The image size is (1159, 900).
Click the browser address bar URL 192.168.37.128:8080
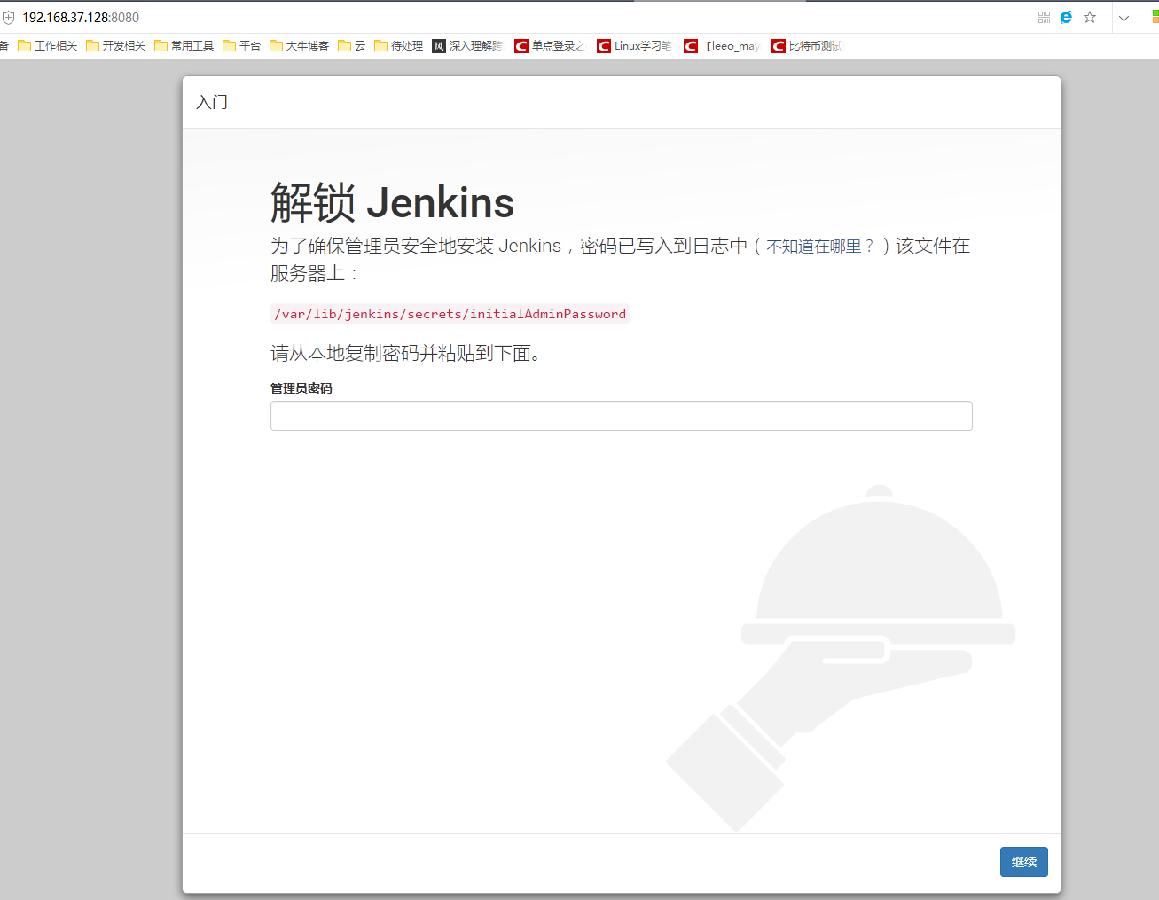click(81, 18)
